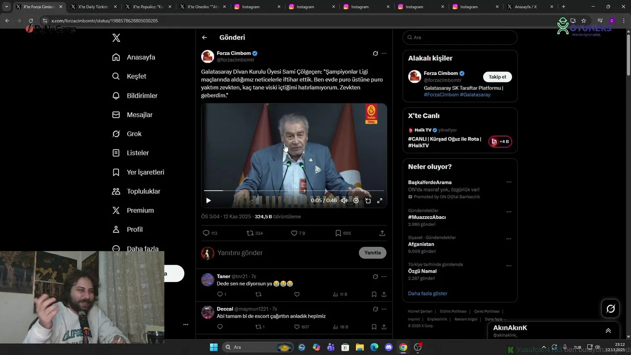Click the Windows taskbar search box
Screen dimensions: 631x355
point(258,347)
